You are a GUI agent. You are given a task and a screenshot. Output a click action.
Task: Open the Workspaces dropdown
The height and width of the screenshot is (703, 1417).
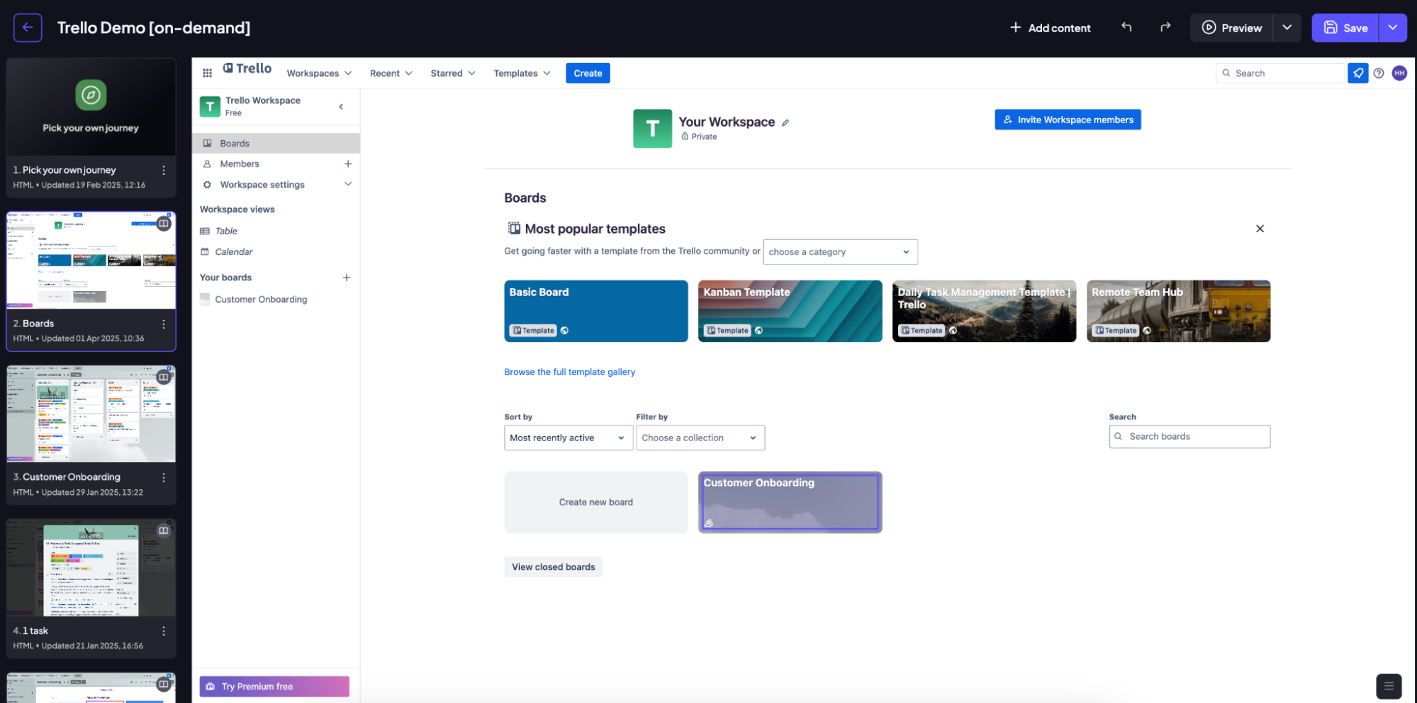[319, 73]
